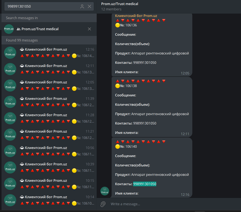
Task: Click the Клиентский бот Prom.uz sender name
Action: [x=136, y=16]
